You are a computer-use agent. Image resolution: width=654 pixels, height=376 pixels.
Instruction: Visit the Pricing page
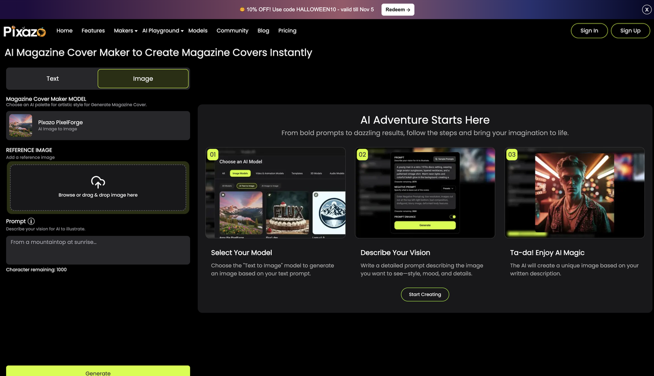tap(287, 31)
